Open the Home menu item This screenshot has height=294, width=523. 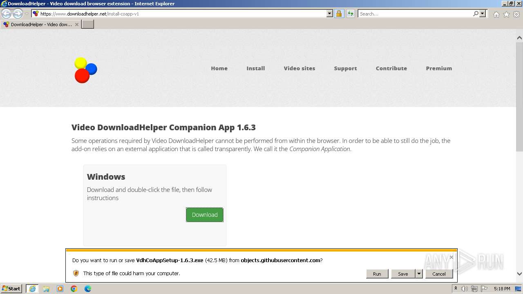pyautogui.click(x=219, y=68)
